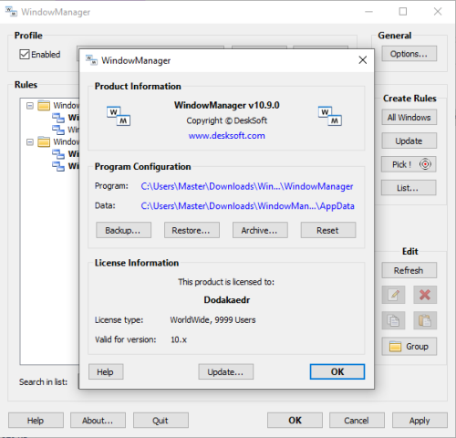This screenshot has width=456, height=438.
Task: Click the Copy rule icon button
Action: (x=393, y=320)
